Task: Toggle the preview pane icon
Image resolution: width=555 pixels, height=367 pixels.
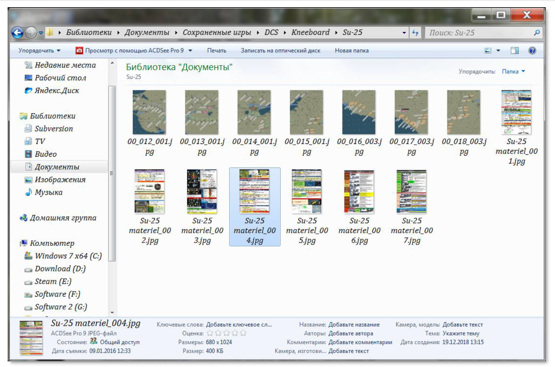Action: (x=515, y=50)
